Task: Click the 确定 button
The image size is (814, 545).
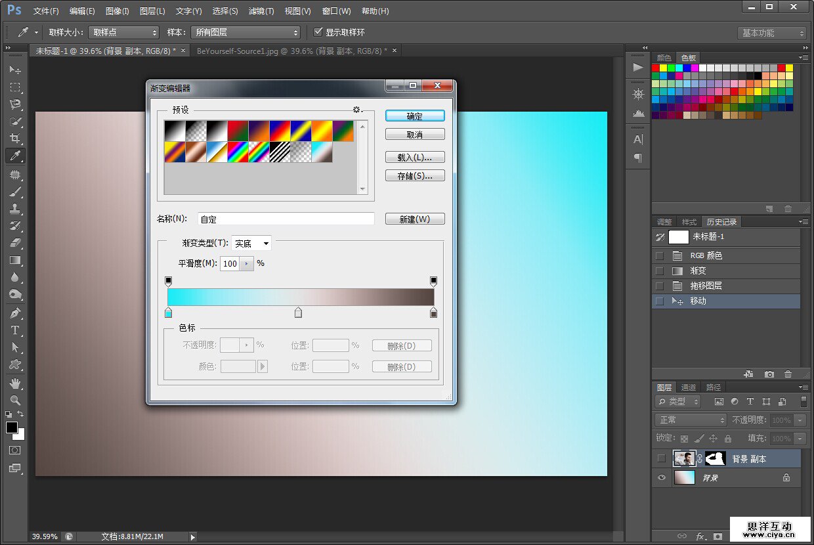Action: 415,116
